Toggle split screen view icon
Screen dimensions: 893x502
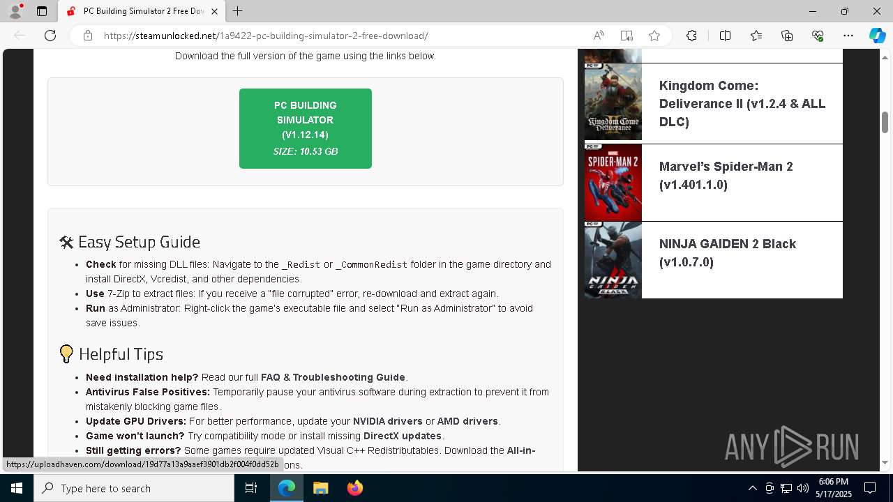click(725, 36)
